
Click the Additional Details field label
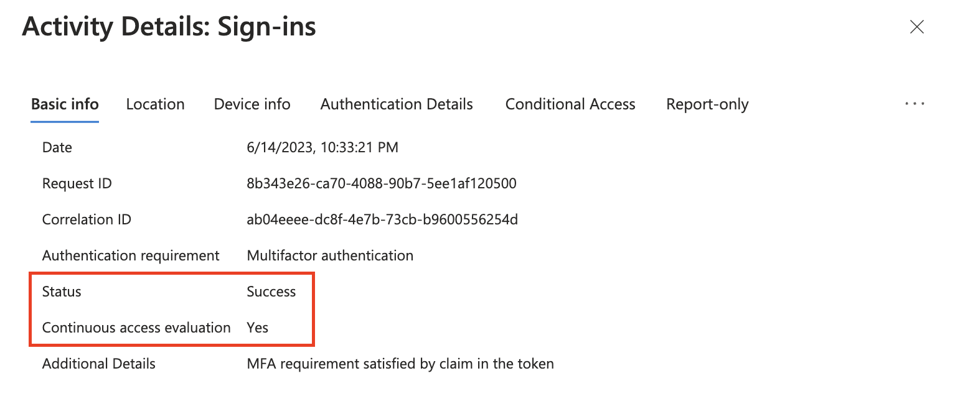[x=98, y=364]
